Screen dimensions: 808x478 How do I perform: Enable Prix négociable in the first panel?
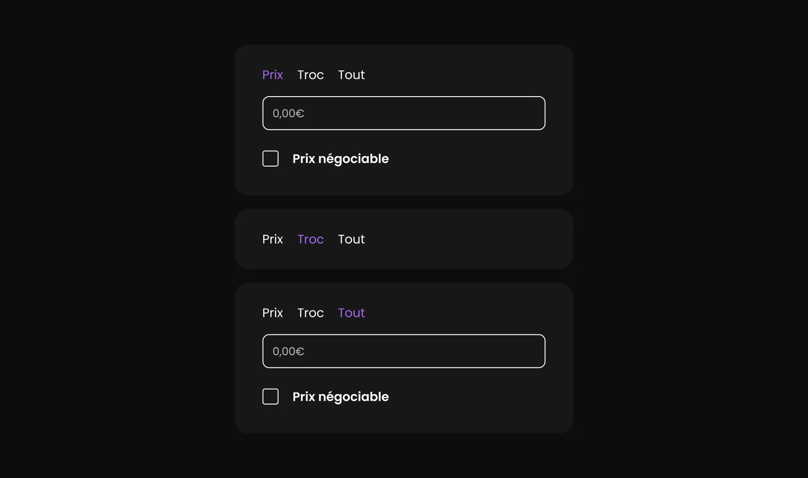pos(270,158)
